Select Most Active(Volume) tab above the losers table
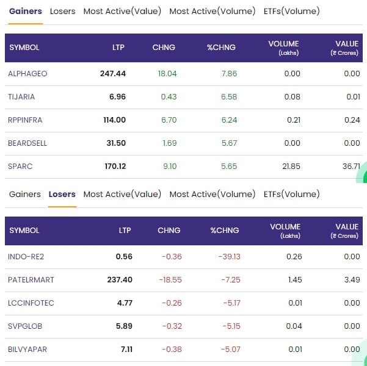The image size is (367, 366). point(212,195)
